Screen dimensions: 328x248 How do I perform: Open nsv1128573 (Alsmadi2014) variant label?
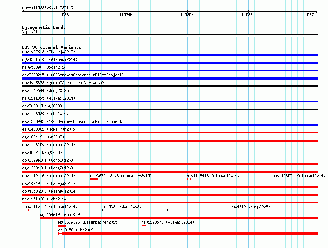(168, 222)
